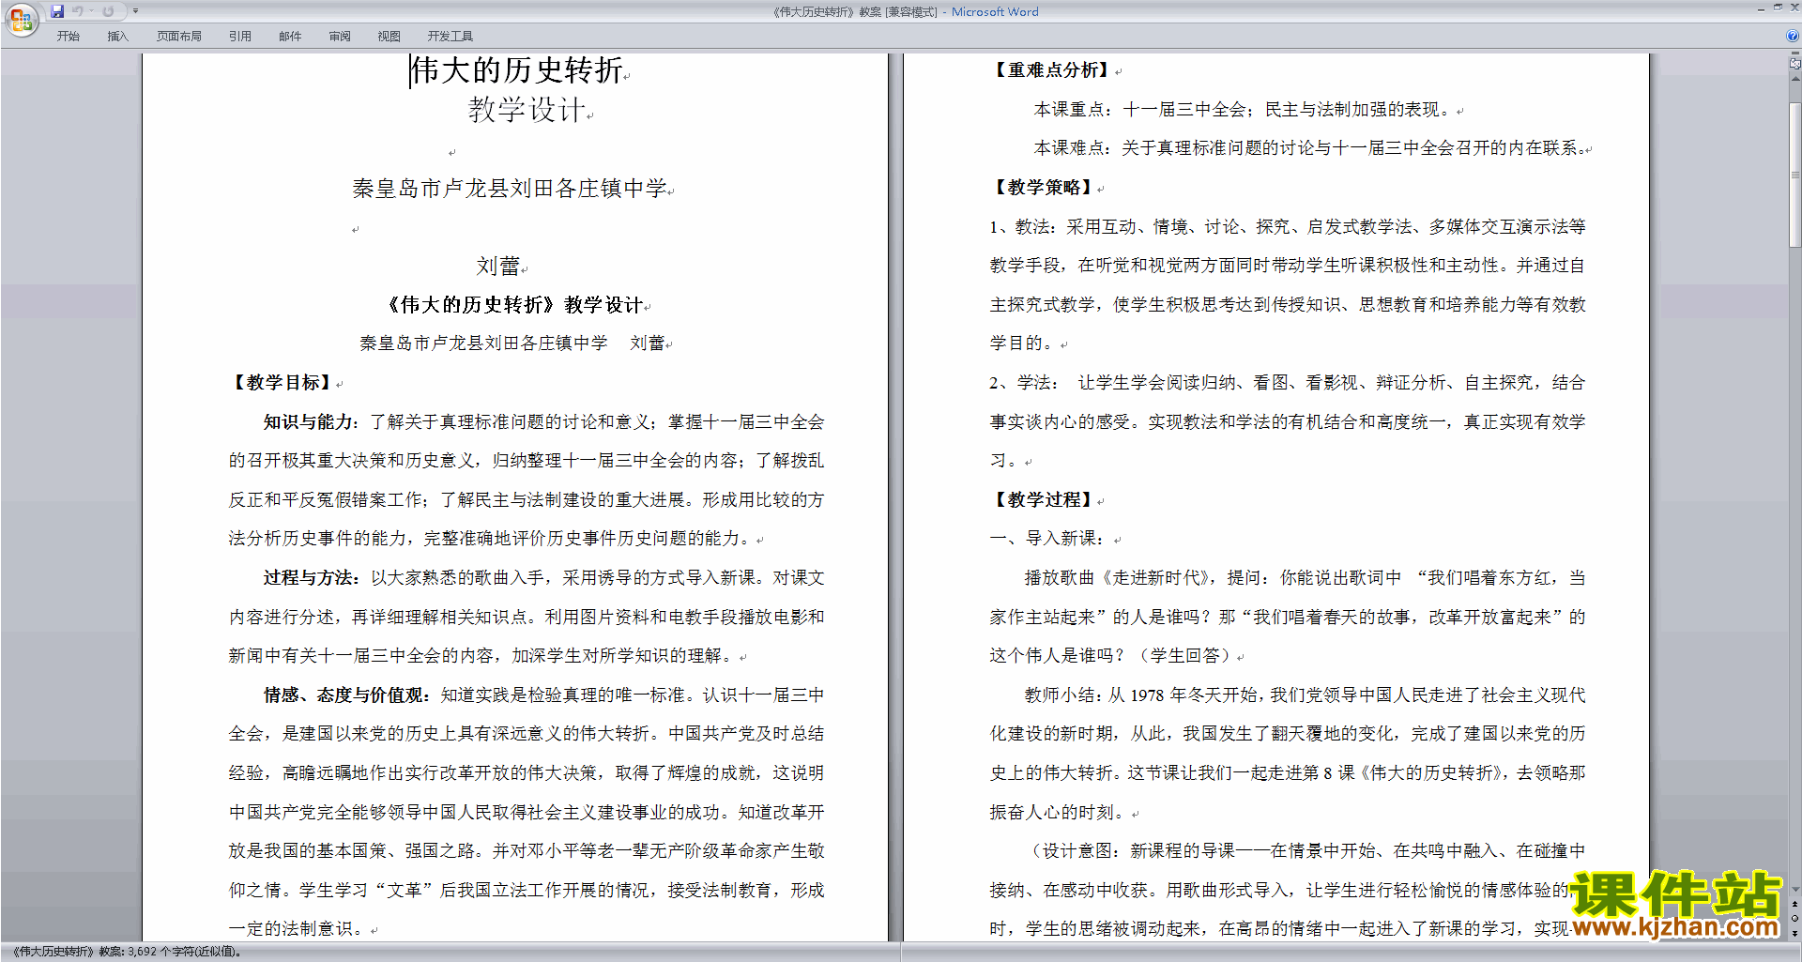Click the bold label 情感、态度与价值观
Screen dimensions: 1802x962
tap(343, 695)
